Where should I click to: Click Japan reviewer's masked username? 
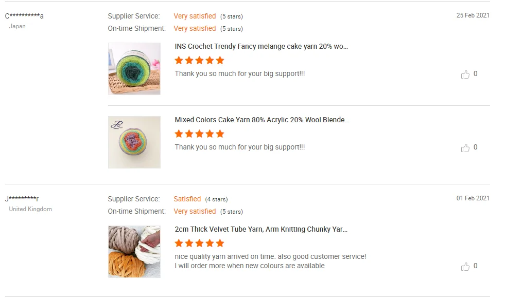pos(24,16)
